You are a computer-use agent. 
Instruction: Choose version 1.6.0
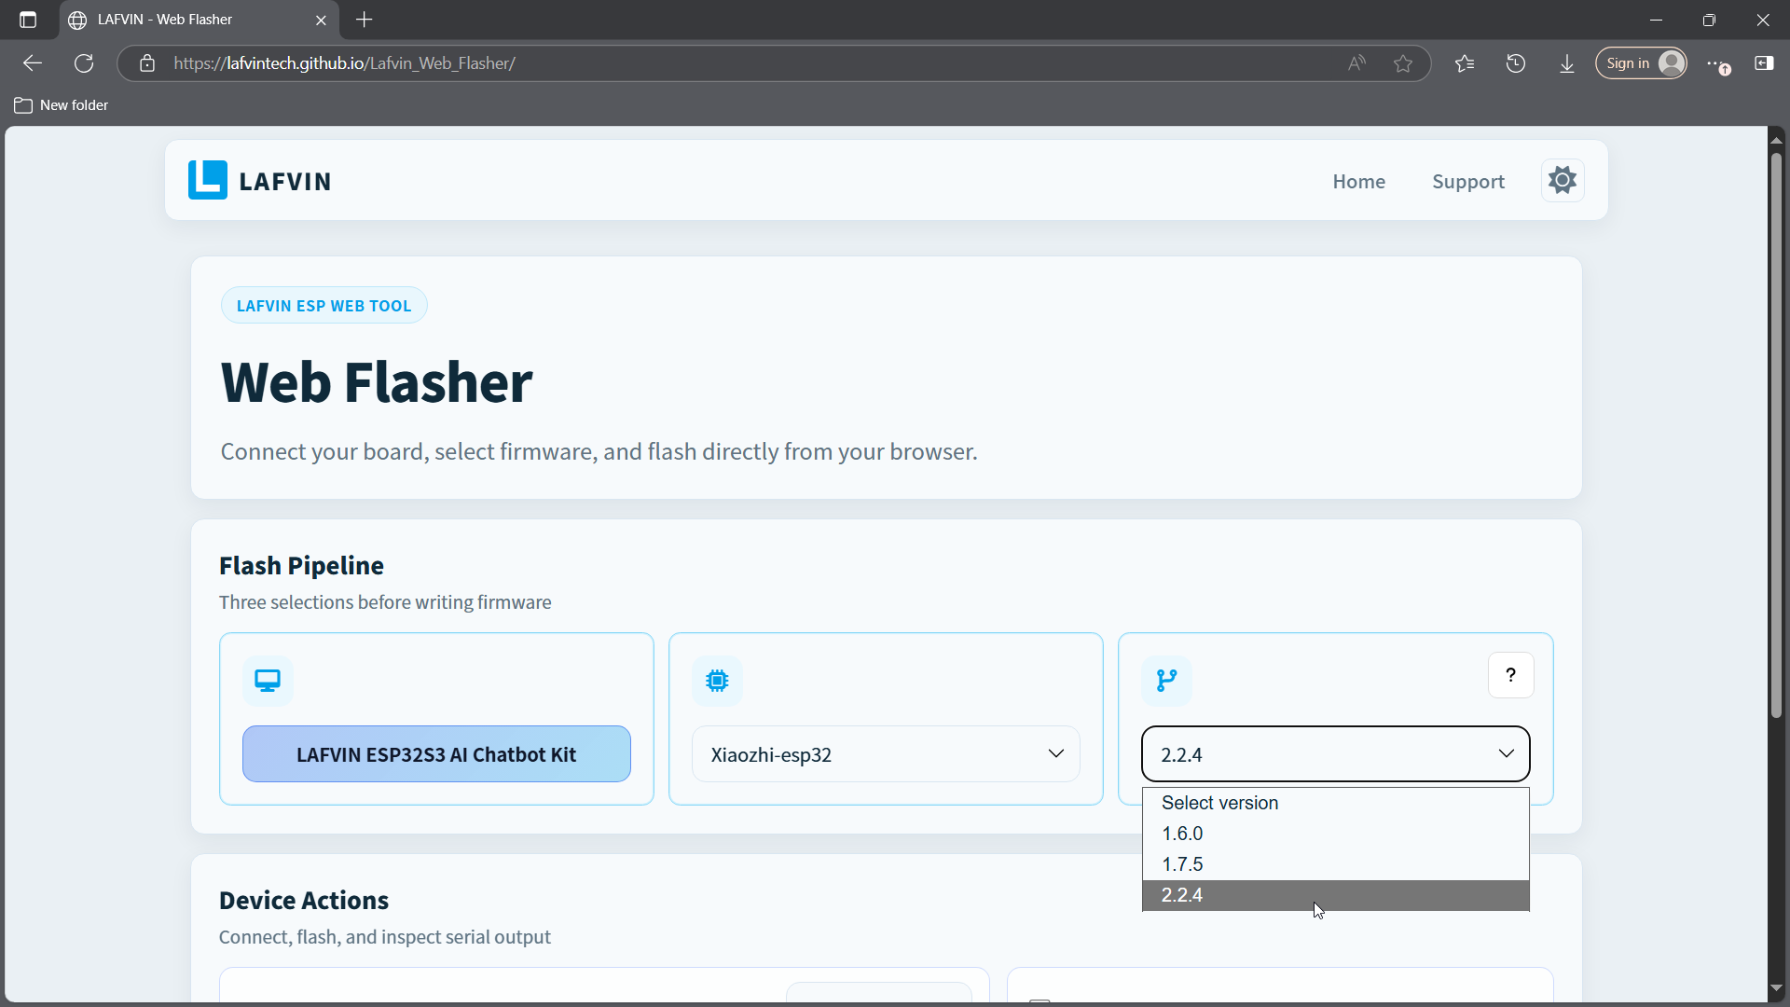tap(1335, 834)
